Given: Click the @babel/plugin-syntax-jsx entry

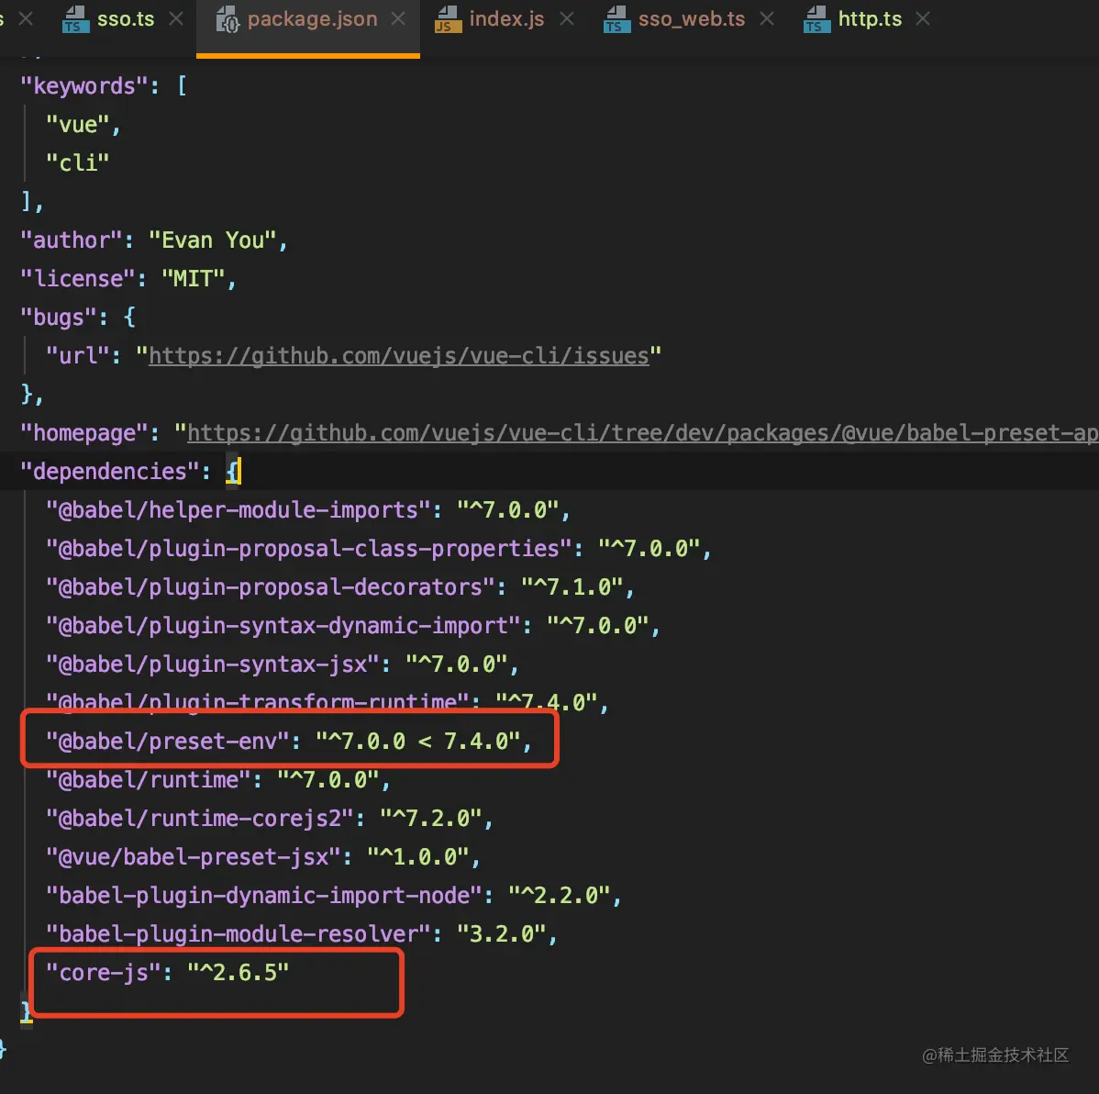Looking at the screenshot, I should 282,664.
